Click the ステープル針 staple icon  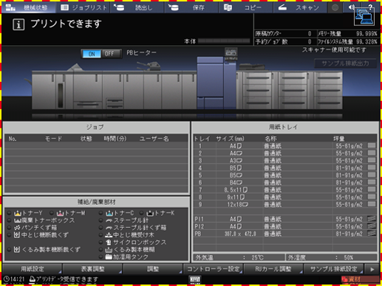(109, 220)
